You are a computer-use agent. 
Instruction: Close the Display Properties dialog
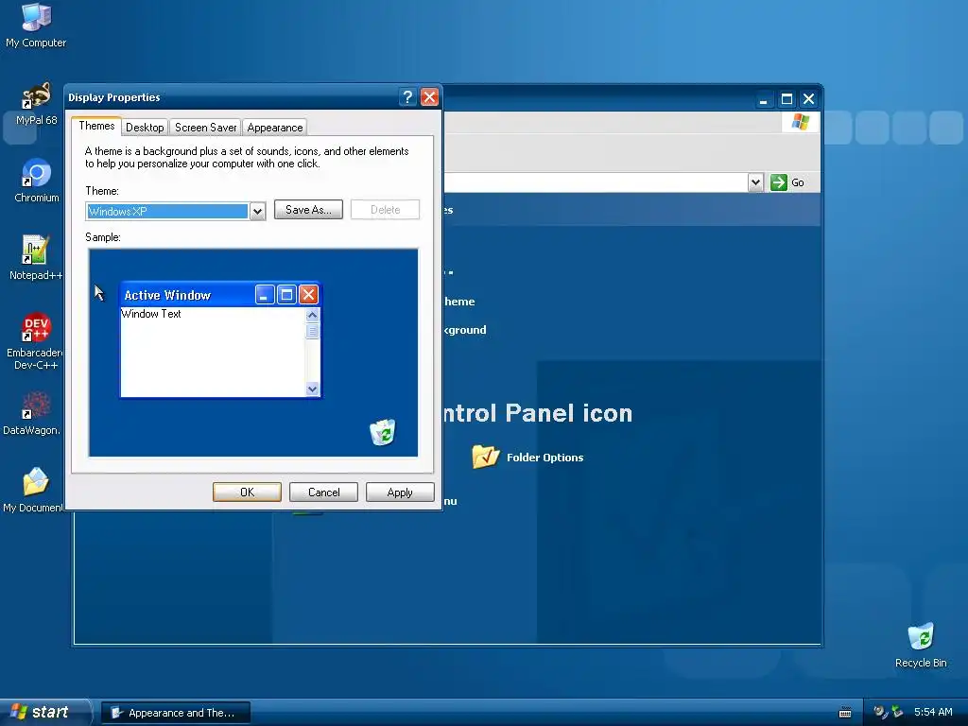pos(430,97)
